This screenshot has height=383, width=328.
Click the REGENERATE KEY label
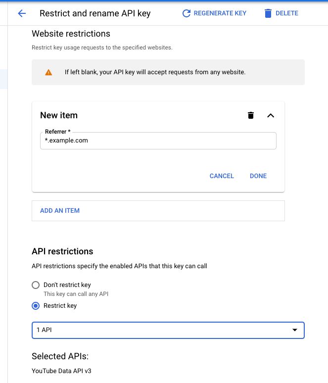220,13
